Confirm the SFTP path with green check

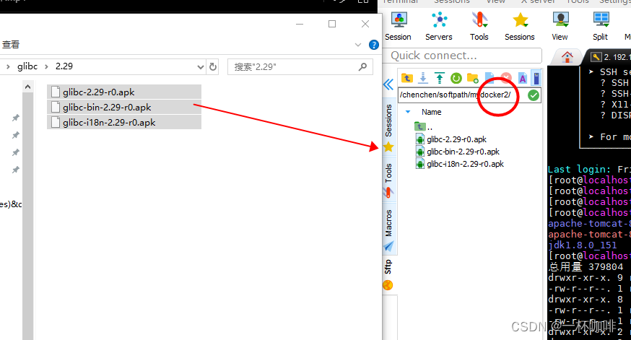534,95
